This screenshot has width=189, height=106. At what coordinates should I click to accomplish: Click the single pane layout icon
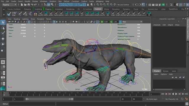click(x=3, y=62)
